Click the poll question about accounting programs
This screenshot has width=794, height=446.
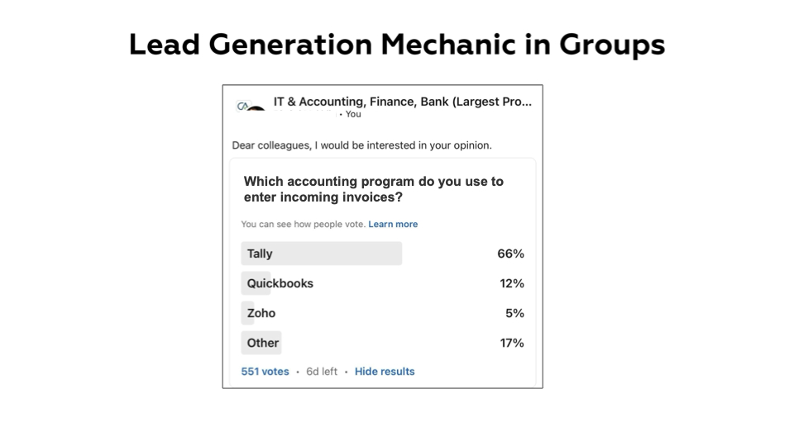point(373,189)
